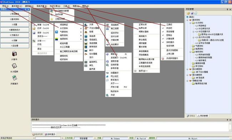Click the 3 设置 navigation button
This screenshot has width=232, height=140.
(x=15, y=25)
